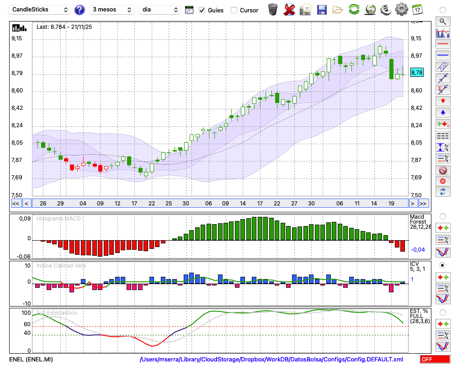
Task: Select the trend line with blue arrows tool
Action: (443, 78)
